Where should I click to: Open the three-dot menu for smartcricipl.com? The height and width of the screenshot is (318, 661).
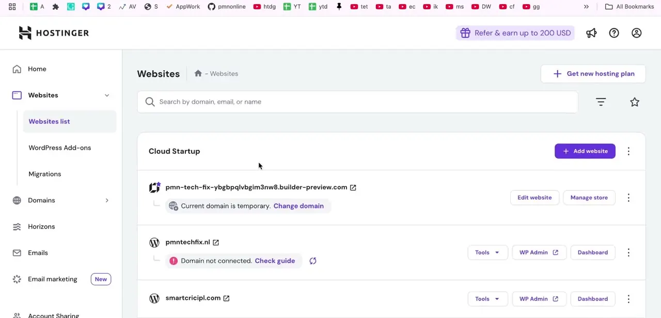[x=628, y=299]
